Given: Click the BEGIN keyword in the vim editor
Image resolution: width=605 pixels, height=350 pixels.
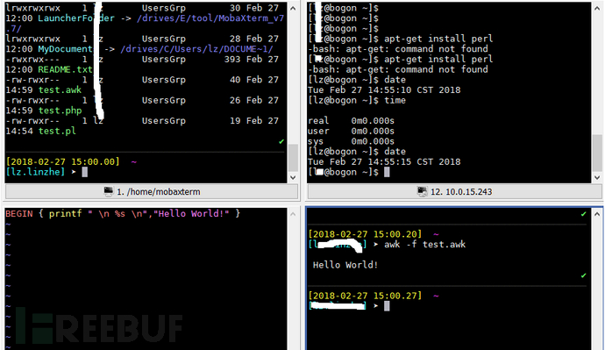Looking at the screenshot, I should [19, 213].
